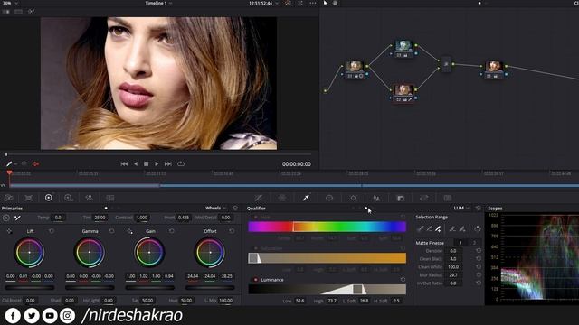Jump to the last frame

(168, 163)
